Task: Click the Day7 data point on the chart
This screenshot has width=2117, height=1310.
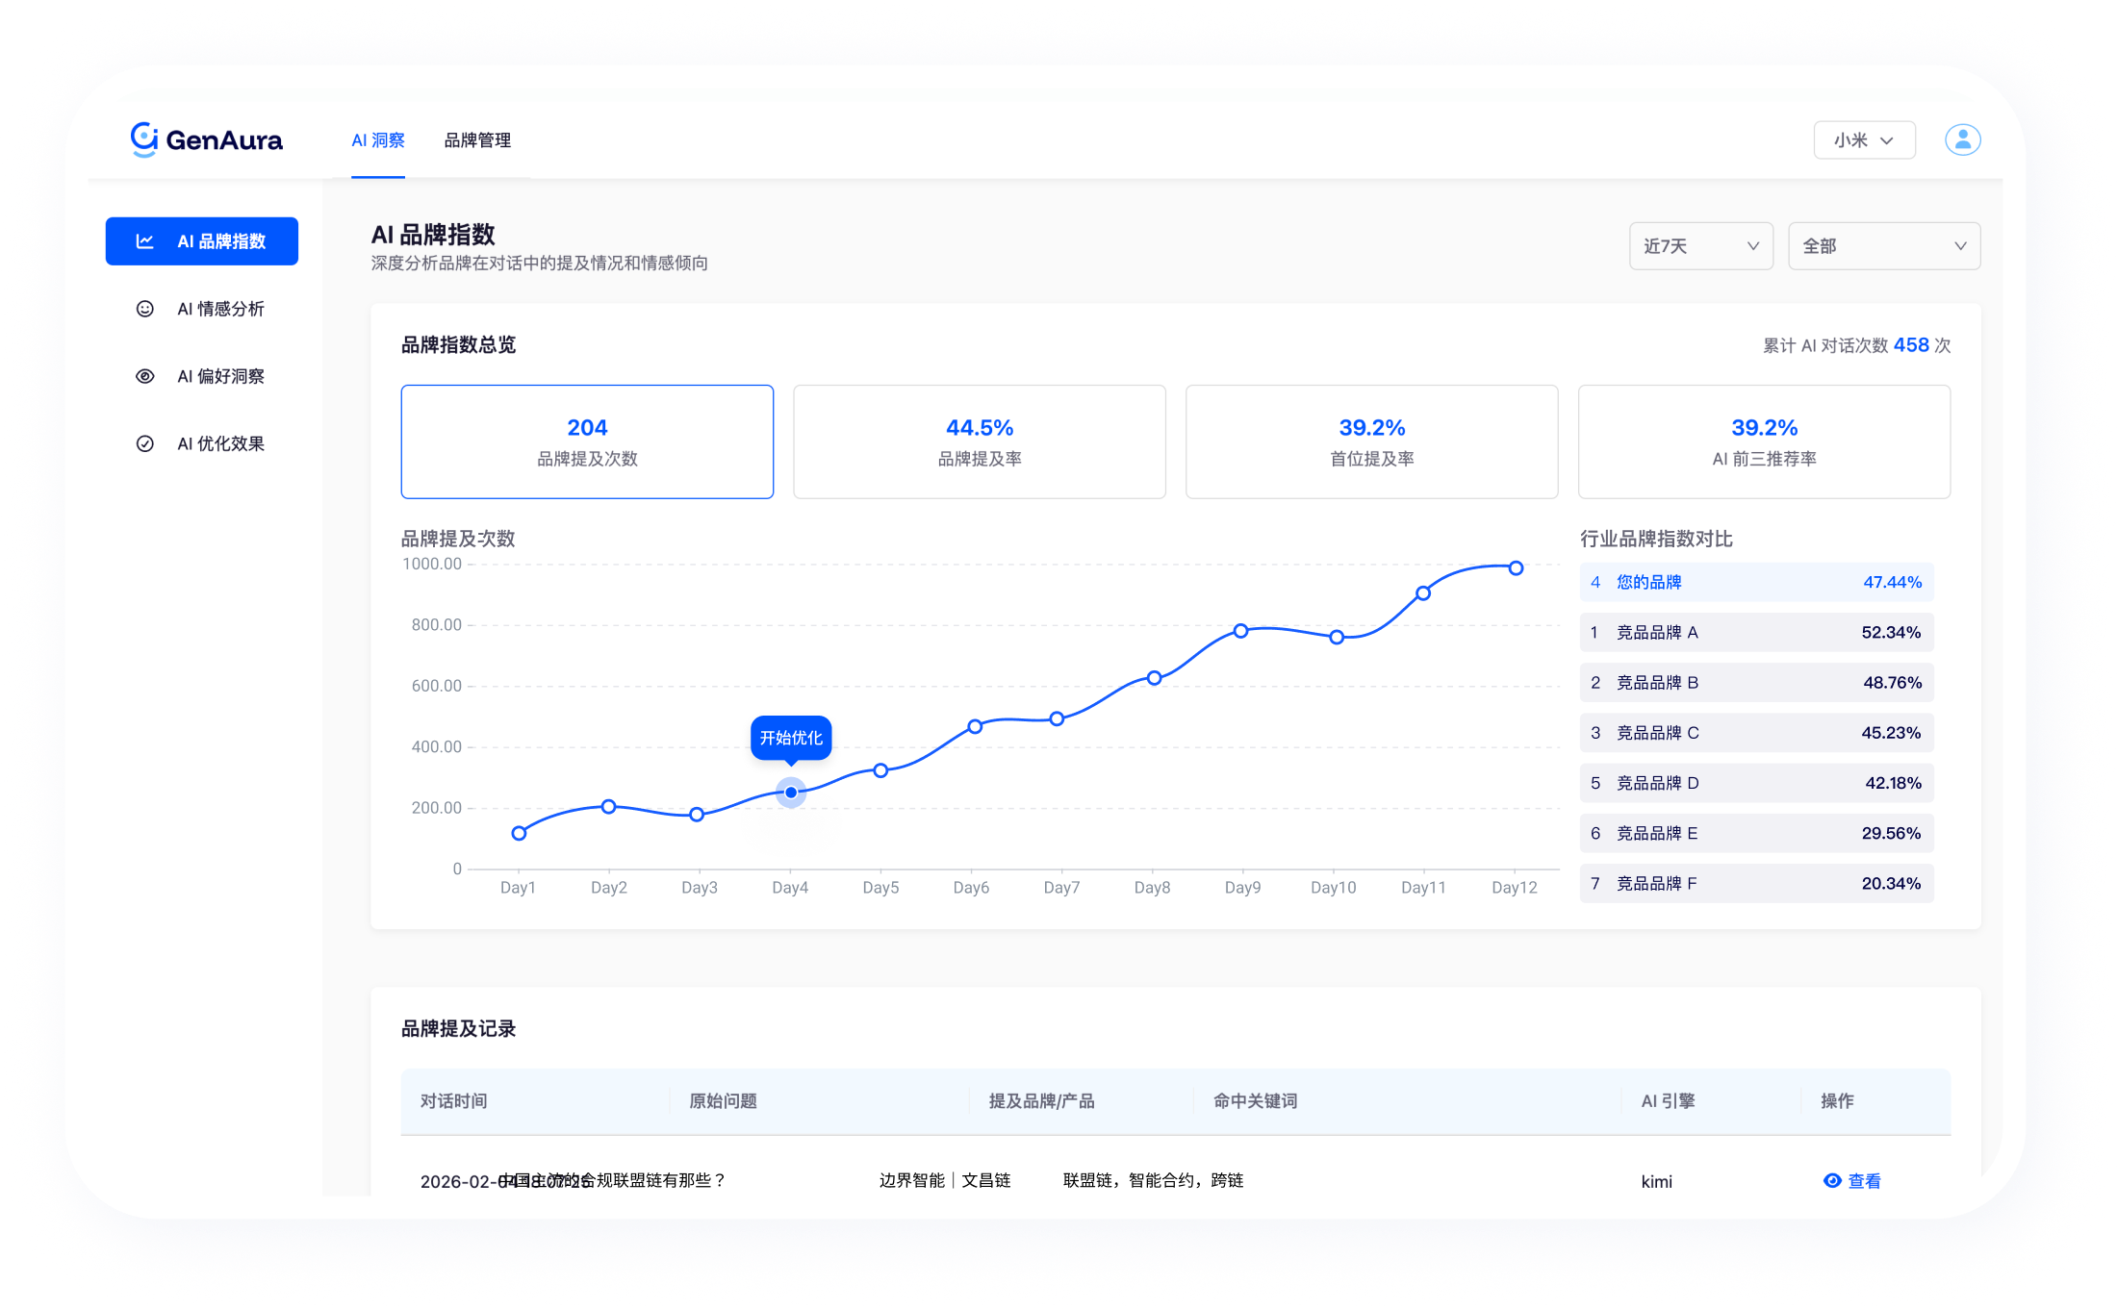Action: click(1057, 718)
